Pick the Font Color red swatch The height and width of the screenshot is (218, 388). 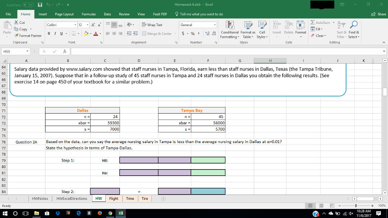(x=95, y=34)
